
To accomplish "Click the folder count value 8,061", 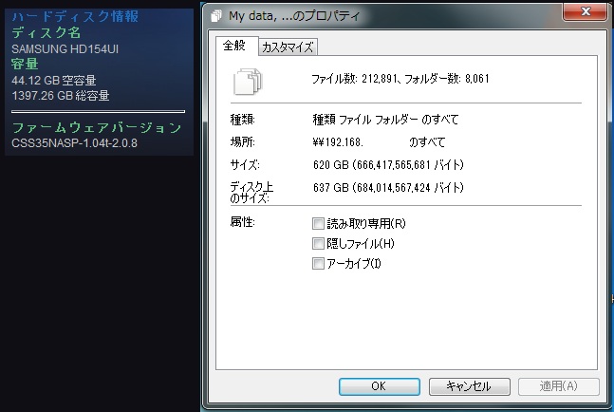I will 477,79.
